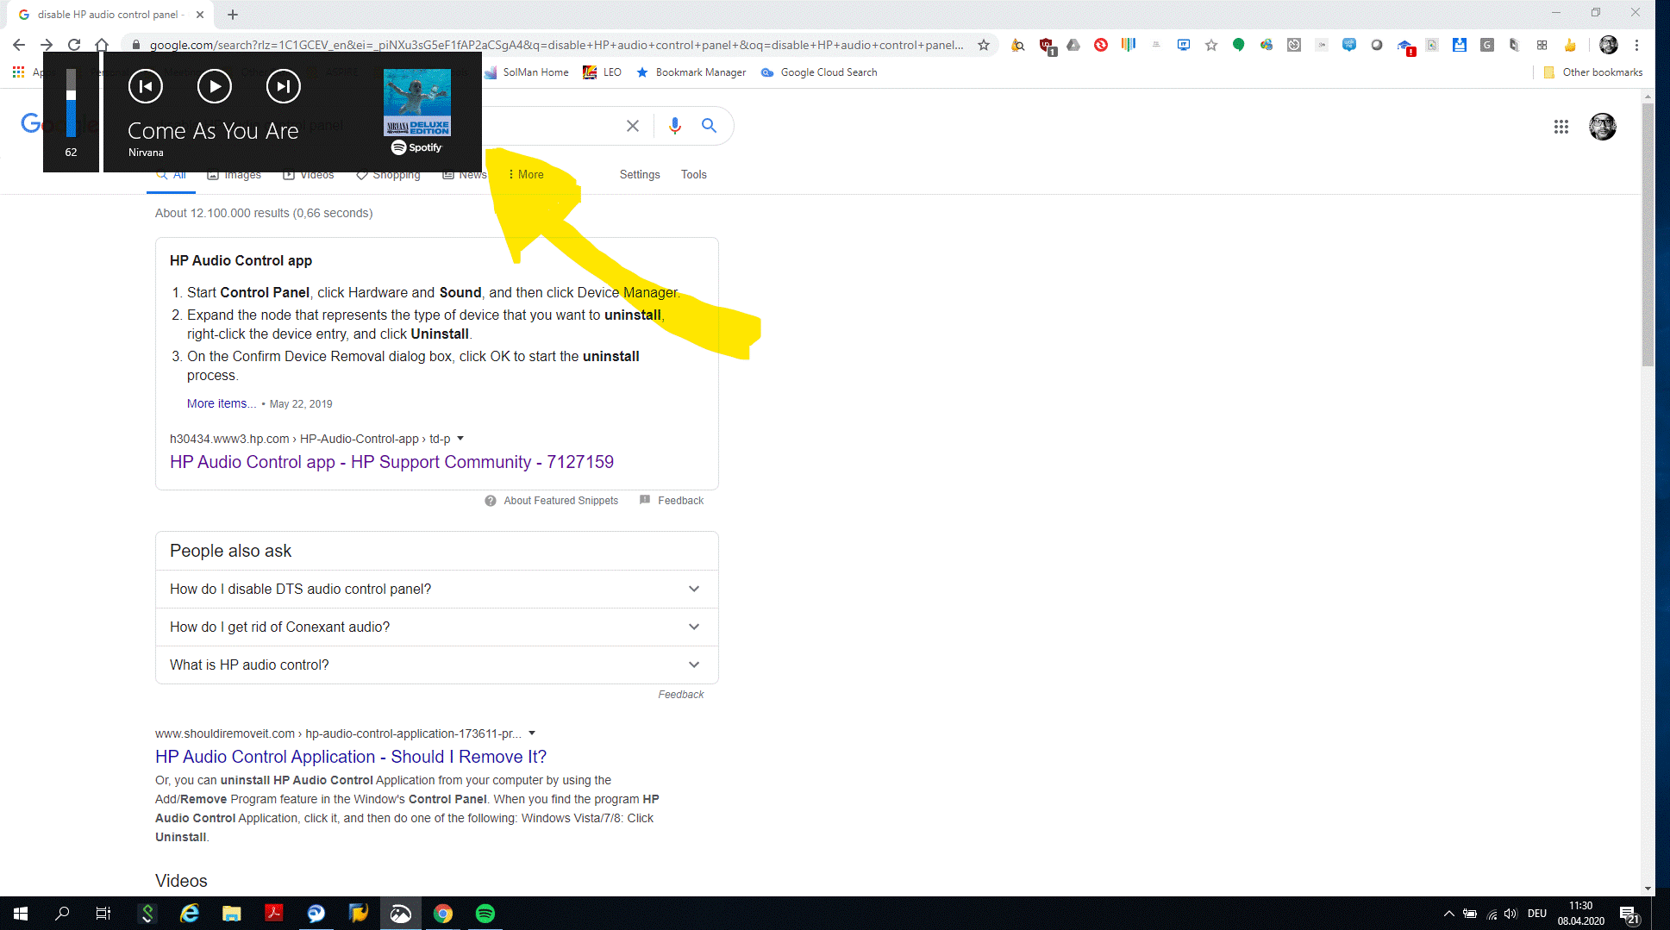Click the volume level slider bar
Screen dimensions: 1670x930
click(x=71, y=103)
